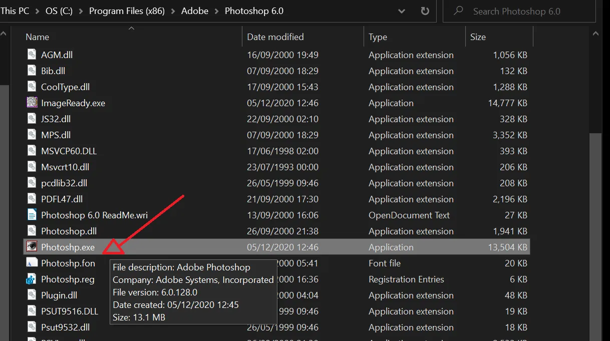Open Program Files (x86) from the breadcrumb
Image resolution: width=610 pixels, height=341 pixels.
point(127,11)
